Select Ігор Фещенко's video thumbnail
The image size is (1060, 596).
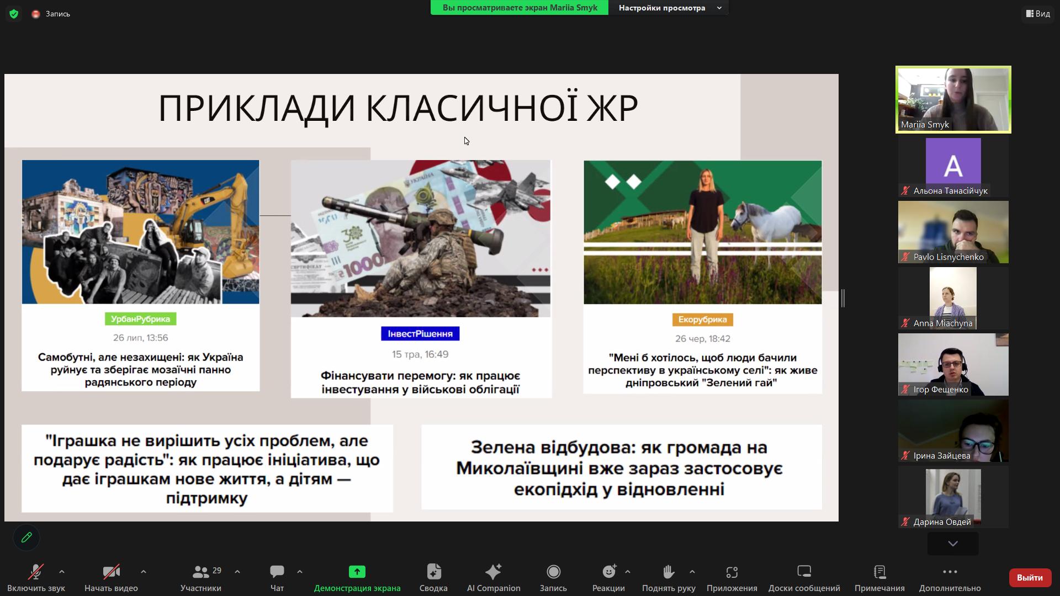tap(953, 364)
